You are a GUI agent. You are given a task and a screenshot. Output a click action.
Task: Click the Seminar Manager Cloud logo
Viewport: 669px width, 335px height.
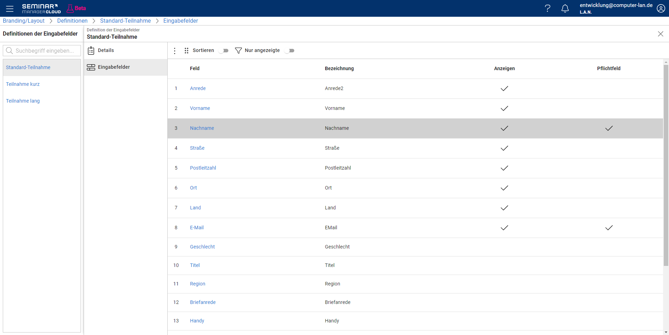tap(41, 8)
